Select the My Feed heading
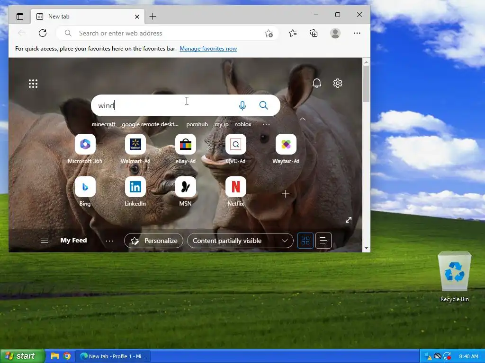The height and width of the screenshot is (363, 485). click(x=73, y=240)
